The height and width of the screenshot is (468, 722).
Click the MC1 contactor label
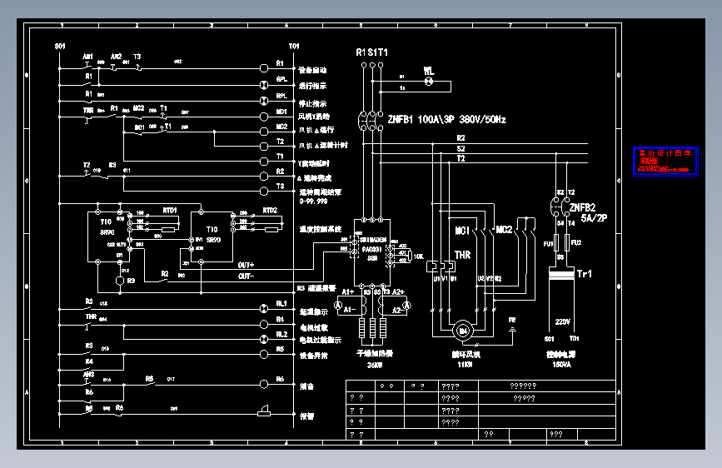(x=462, y=231)
